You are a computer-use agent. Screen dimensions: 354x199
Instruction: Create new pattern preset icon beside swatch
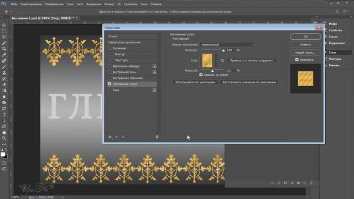(222, 60)
